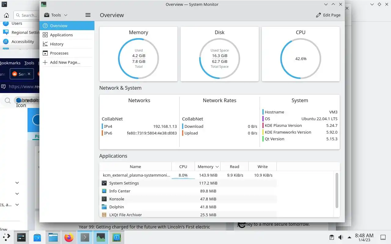Open the hamburger menu in System Monitor

point(88,15)
